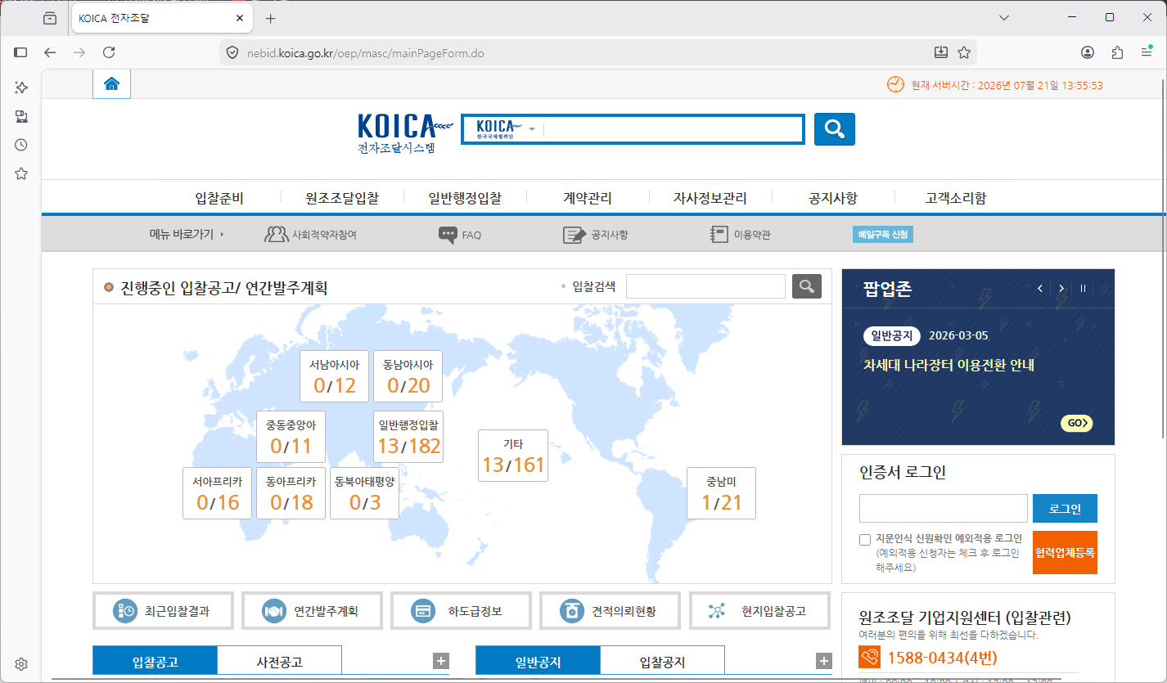This screenshot has width=1167, height=683.
Task: Go back to the previous page
Action: click(50, 52)
